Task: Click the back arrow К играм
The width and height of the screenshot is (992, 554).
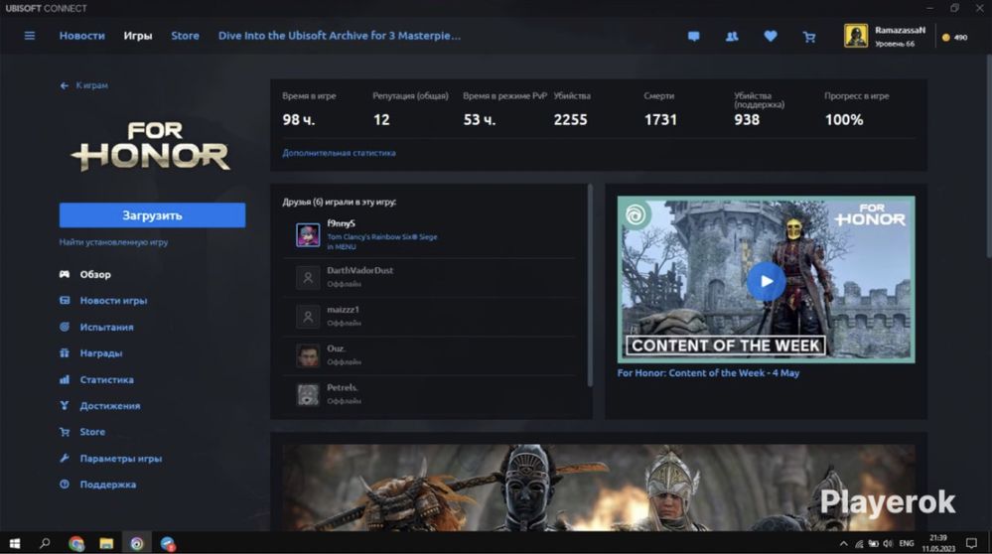Action: 83,84
